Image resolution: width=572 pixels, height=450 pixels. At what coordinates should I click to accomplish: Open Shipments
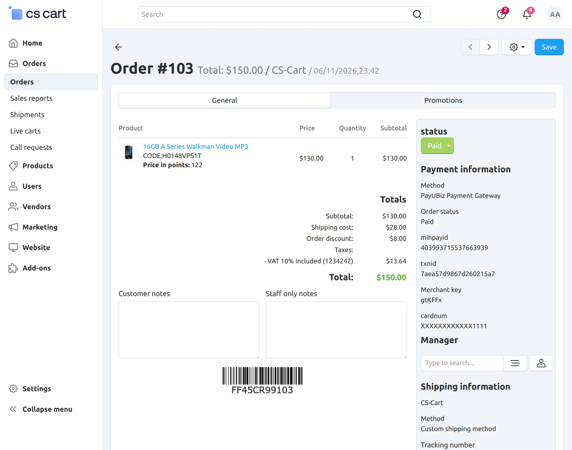click(27, 115)
